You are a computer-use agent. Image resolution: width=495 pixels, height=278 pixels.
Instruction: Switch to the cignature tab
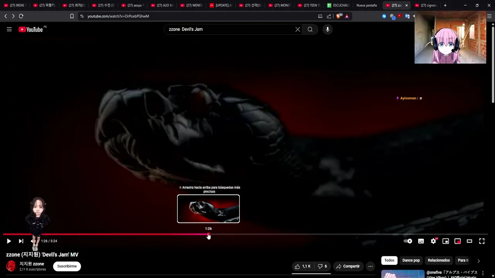(427, 5)
